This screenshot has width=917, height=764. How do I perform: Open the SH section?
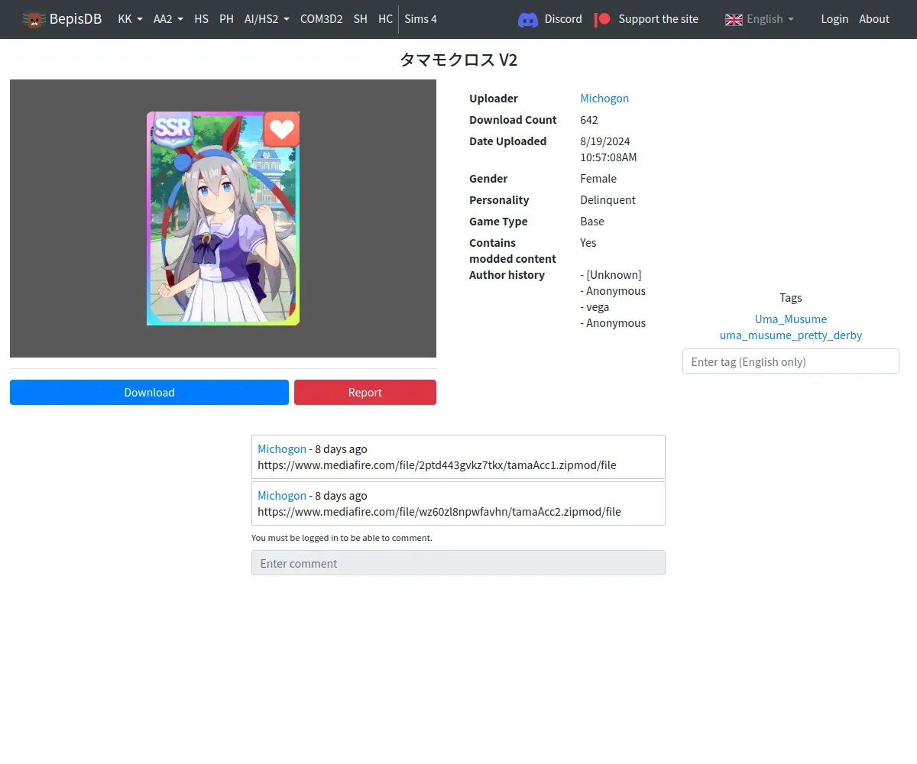(x=360, y=19)
